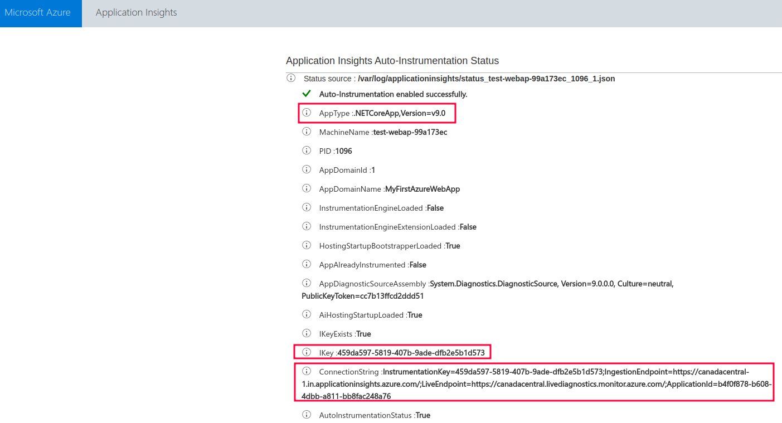Click the info icon next to AutoInstrumentationStatus
782x423 pixels.
[x=306, y=415]
